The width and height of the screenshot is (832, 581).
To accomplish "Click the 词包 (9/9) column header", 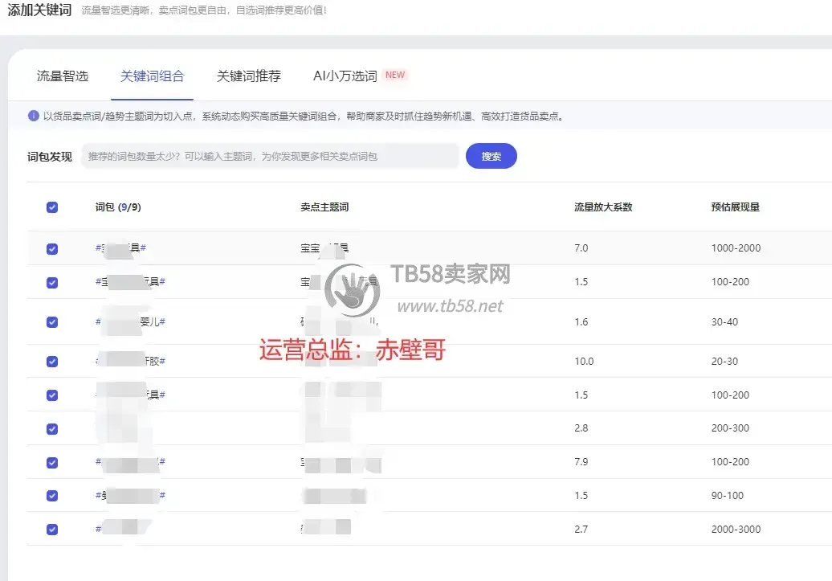I will pyautogui.click(x=118, y=207).
